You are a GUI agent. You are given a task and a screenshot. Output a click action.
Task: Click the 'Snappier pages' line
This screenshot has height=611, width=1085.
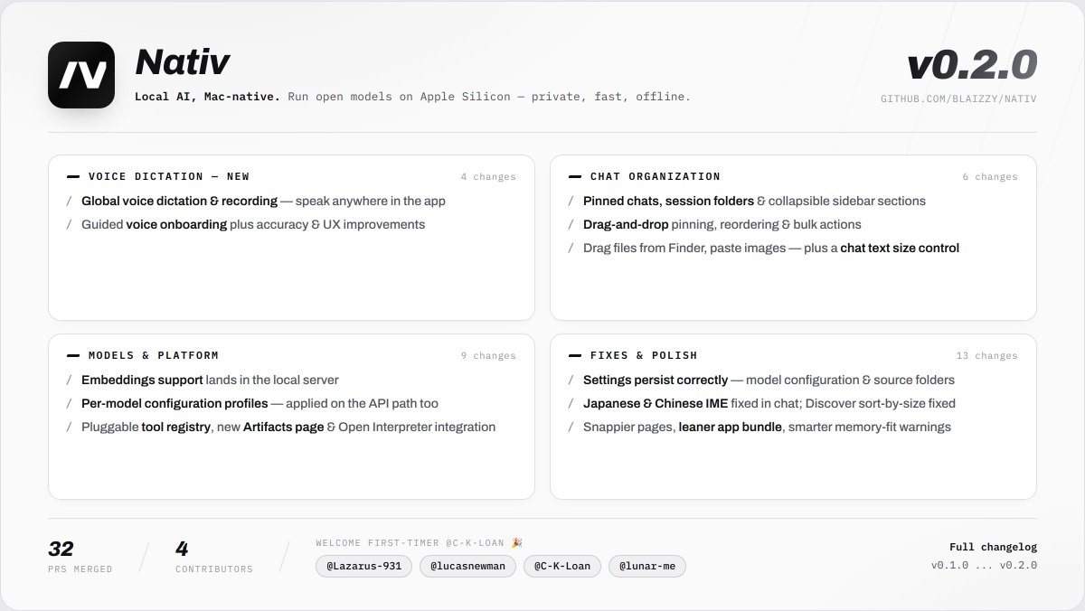(x=767, y=427)
